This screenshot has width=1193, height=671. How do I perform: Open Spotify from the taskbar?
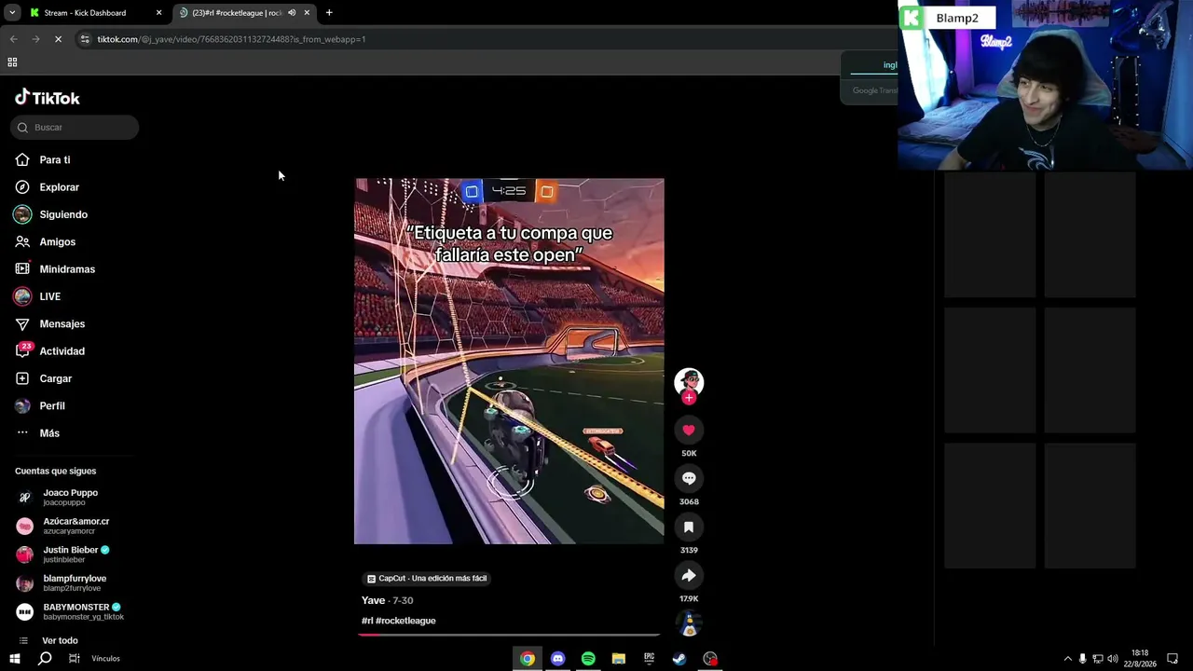point(588,659)
